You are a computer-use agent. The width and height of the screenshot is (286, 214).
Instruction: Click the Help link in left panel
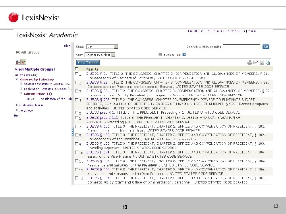[17, 115]
